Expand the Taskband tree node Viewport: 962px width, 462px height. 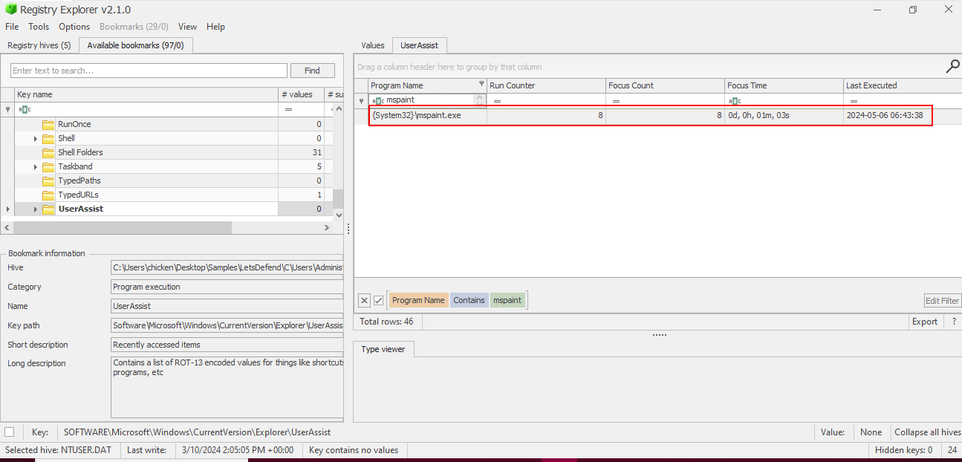[x=35, y=167]
